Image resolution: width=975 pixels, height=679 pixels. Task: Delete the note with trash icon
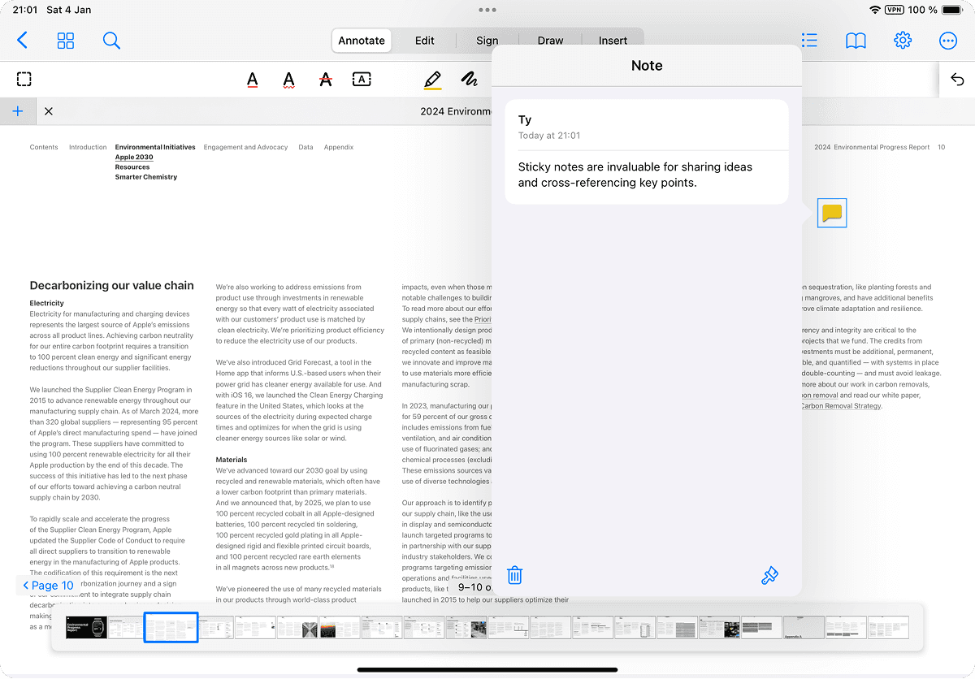coord(514,575)
